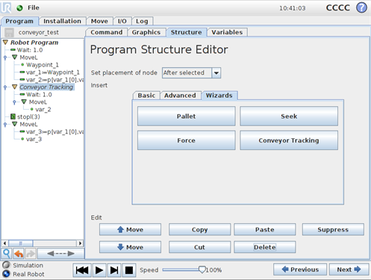The height and width of the screenshot is (280, 371).
Task: Open the Variables tab
Action: click(227, 32)
